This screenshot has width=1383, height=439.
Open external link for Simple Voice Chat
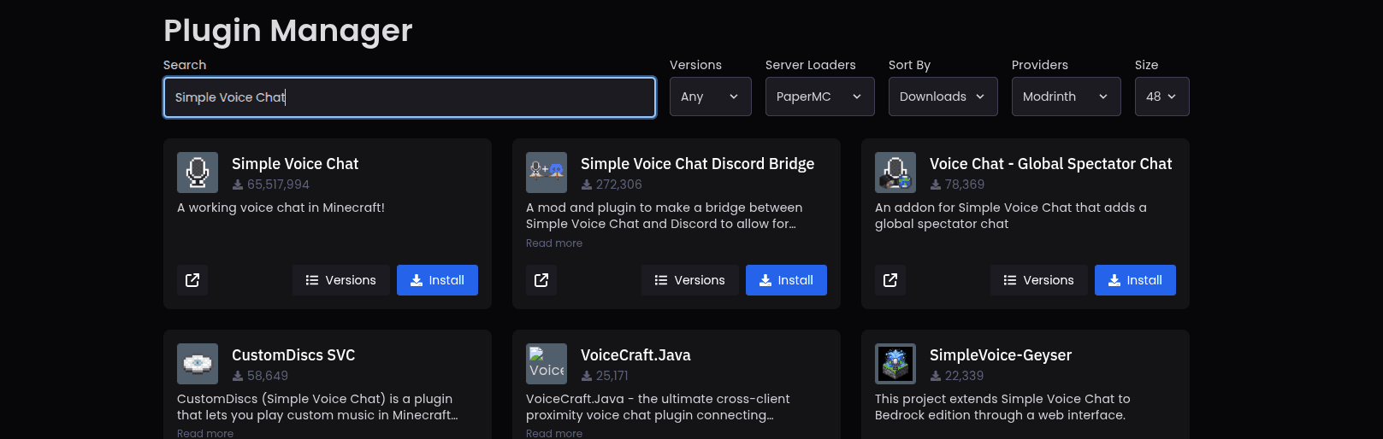coord(192,280)
